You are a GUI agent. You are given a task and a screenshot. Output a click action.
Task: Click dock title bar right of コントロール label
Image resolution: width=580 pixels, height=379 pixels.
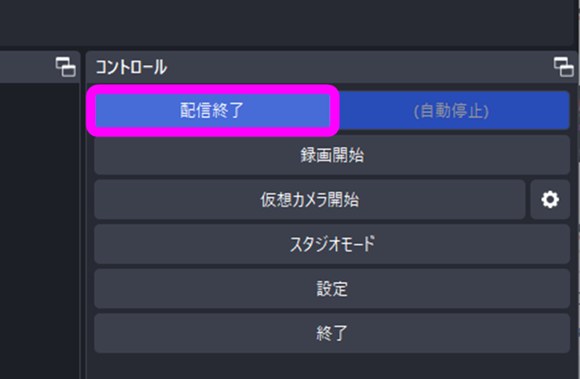(359, 67)
